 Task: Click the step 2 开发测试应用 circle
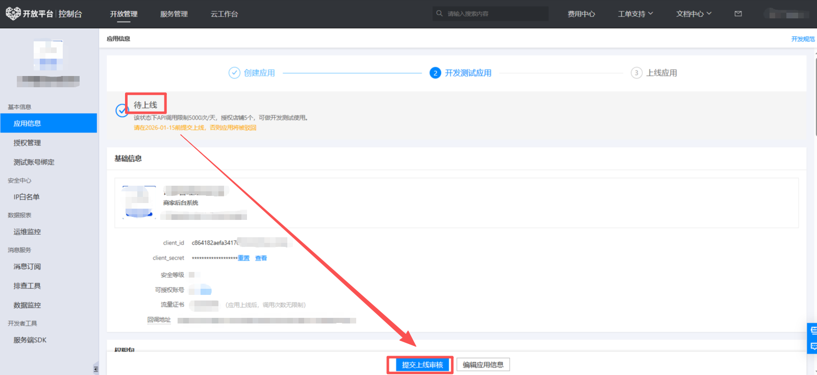tap(435, 73)
